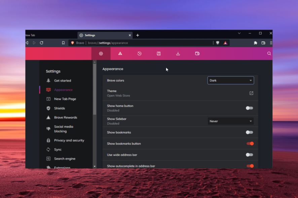Close the Settings tab
This screenshot has width=298, height=198.
coord(130,35)
